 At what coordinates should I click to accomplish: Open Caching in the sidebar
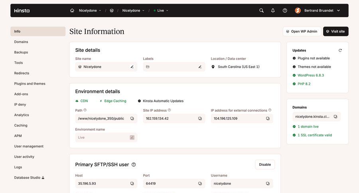[x=21, y=126]
